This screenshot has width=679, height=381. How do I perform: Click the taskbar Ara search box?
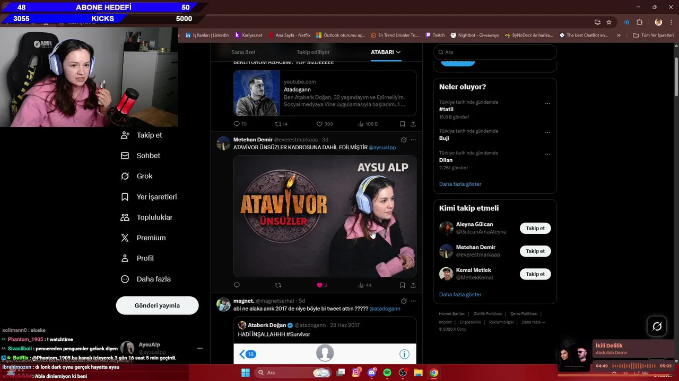[x=293, y=373]
